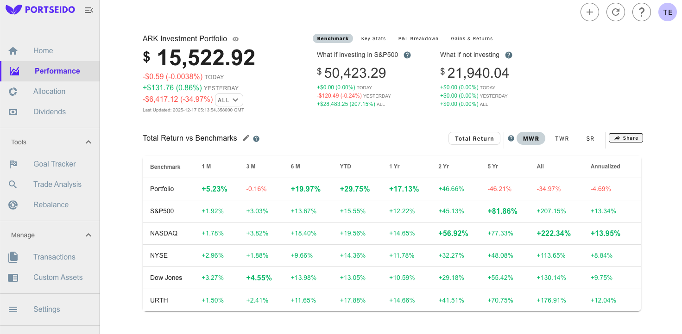The width and height of the screenshot is (682, 334).
Task: Open Transactions via its sidebar icon
Action: click(13, 257)
